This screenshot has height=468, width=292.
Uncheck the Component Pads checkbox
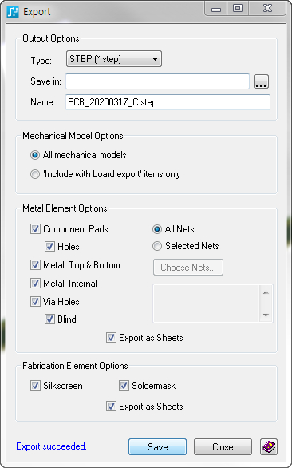point(35,229)
